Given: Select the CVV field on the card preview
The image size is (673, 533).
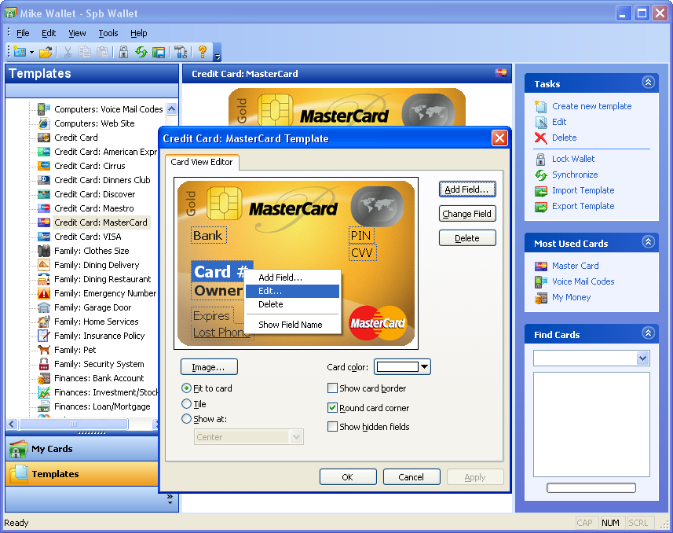Looking at the screenshot, I should click(x=362, y=253).
